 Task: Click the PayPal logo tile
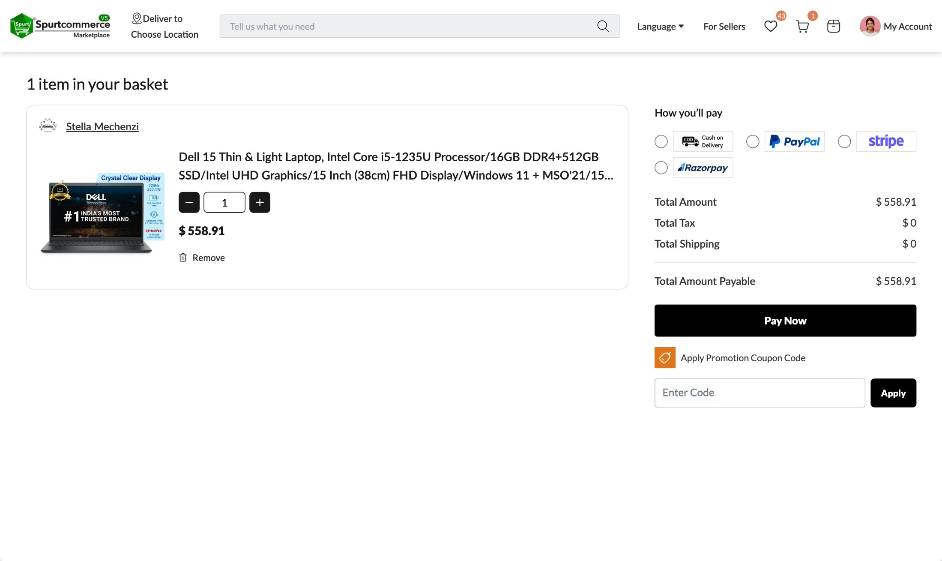pos(795,141)
